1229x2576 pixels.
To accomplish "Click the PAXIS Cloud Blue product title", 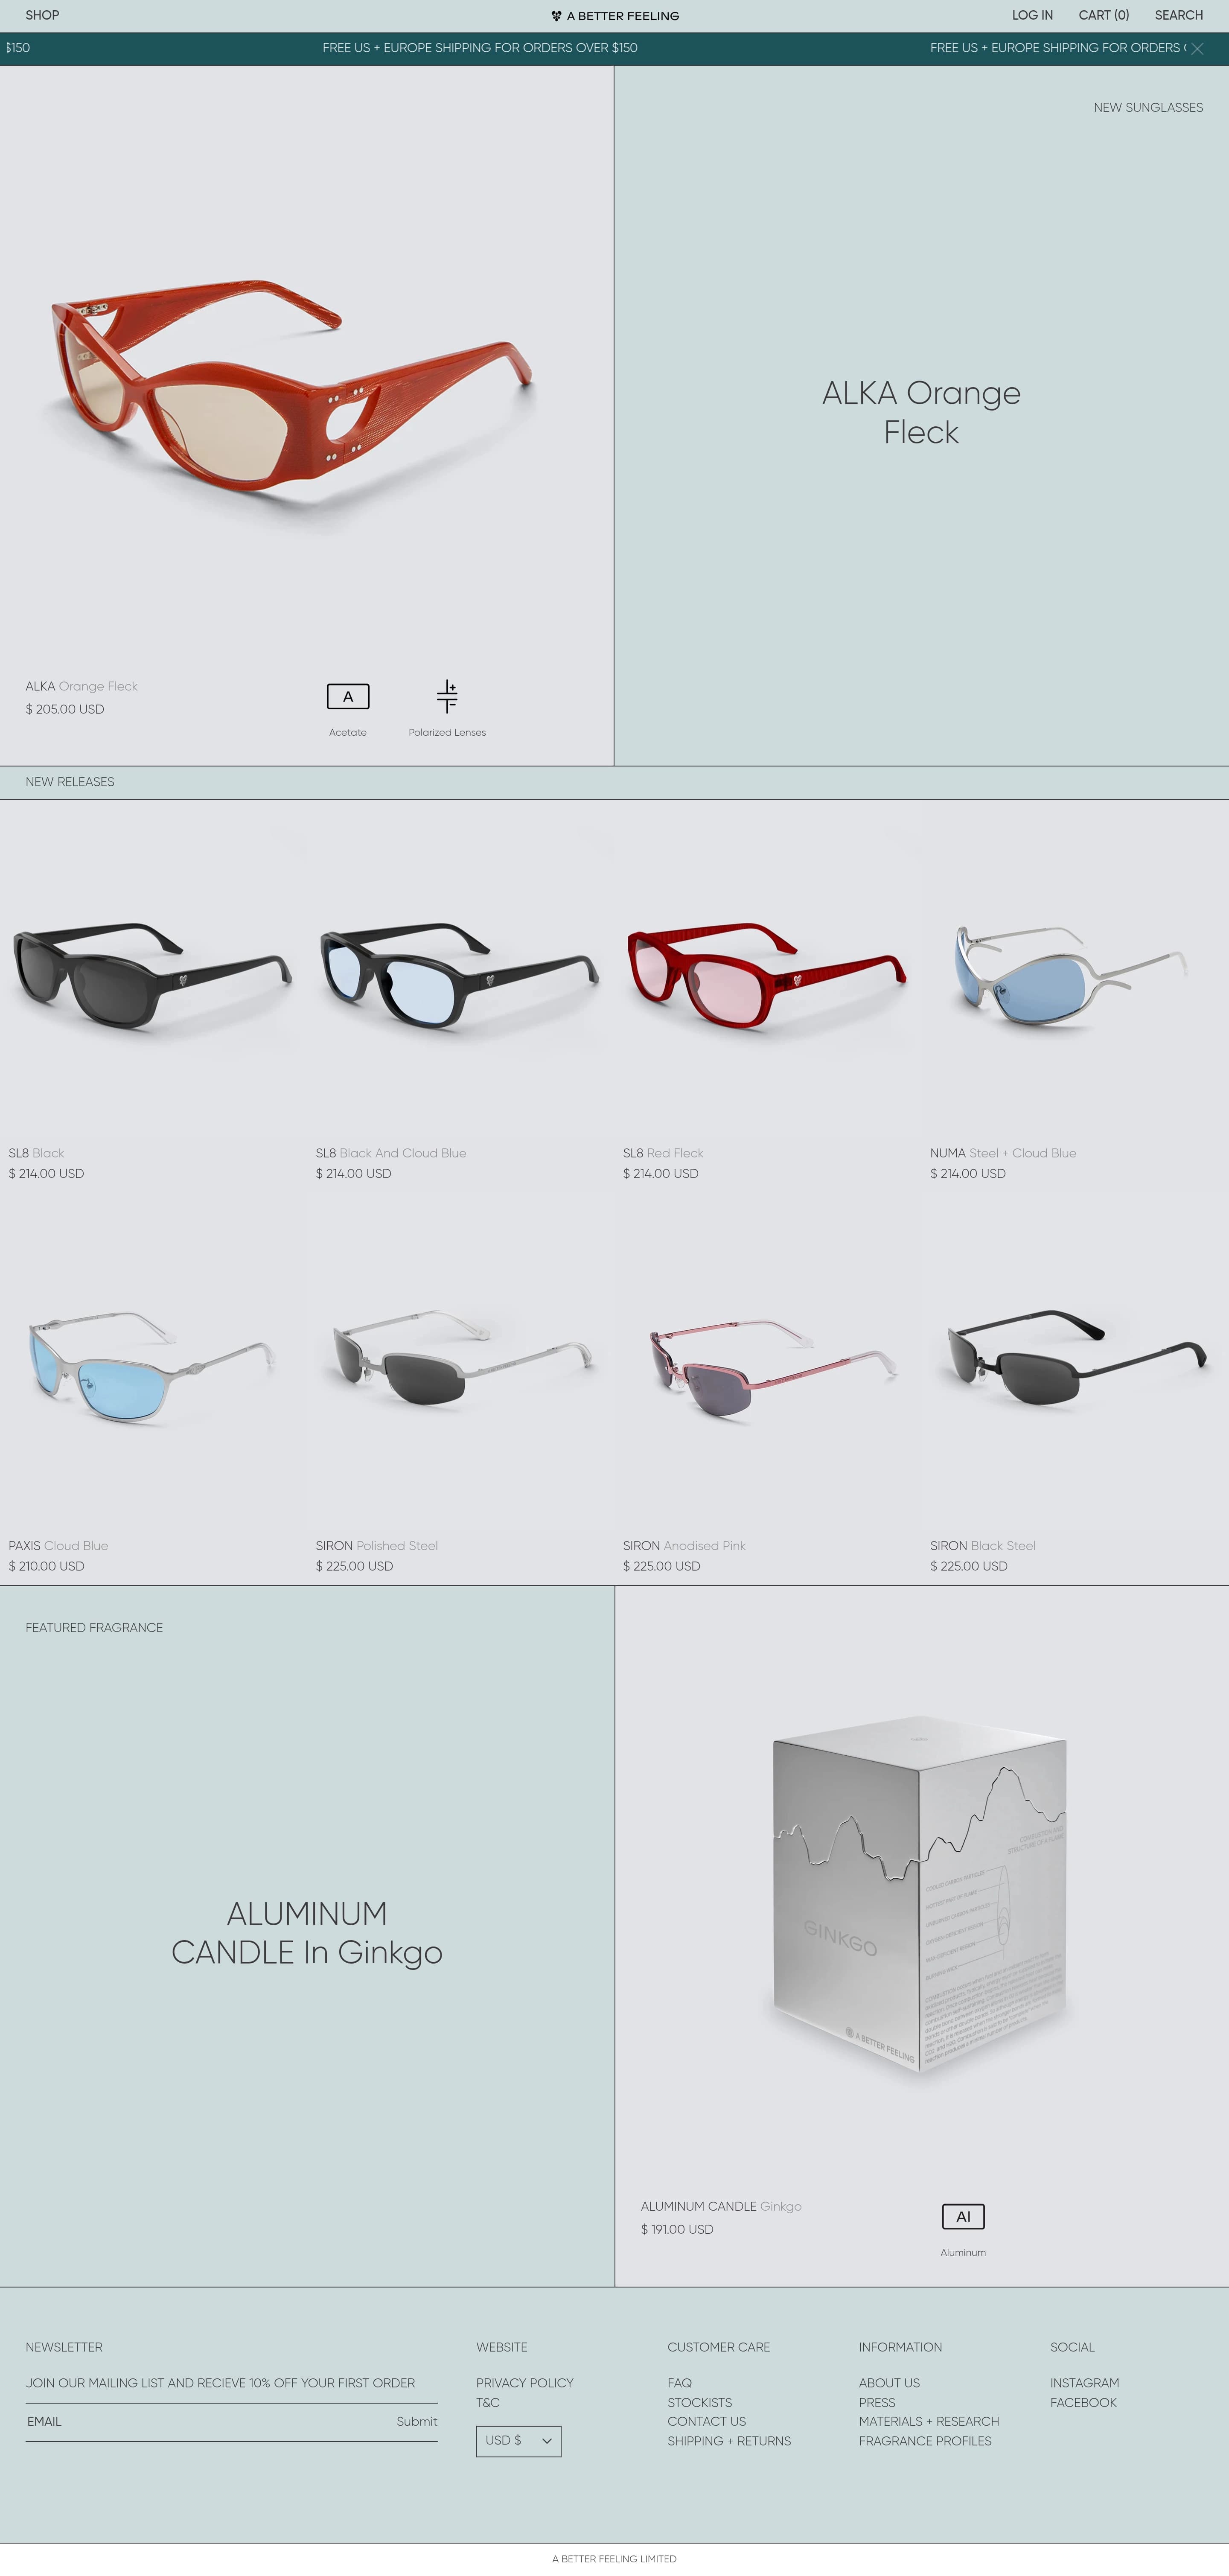I will point(58,1546).
